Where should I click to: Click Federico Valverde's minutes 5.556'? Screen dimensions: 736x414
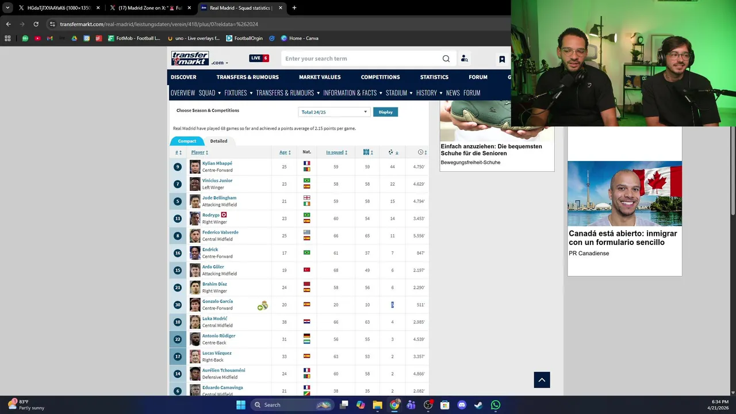coord(419,236)
